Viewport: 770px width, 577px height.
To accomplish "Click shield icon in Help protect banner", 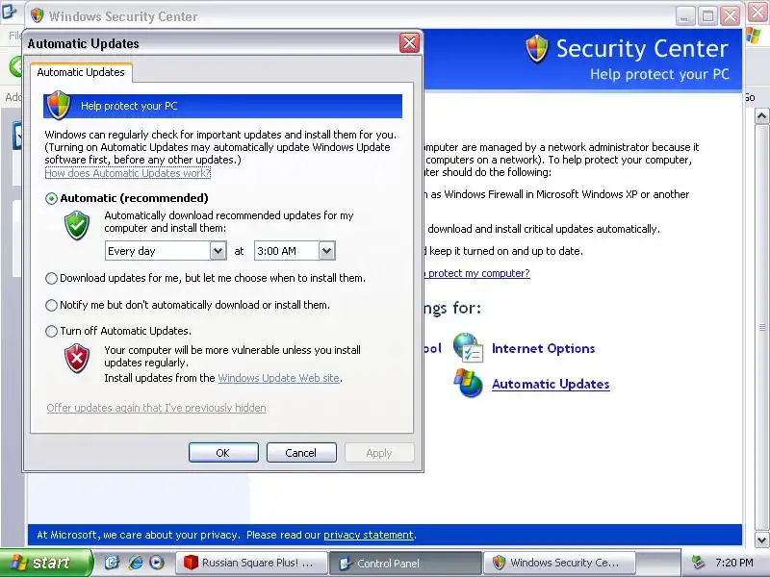I will point(59,105).
